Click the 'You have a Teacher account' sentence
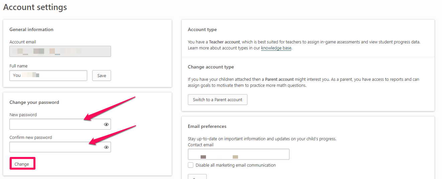 pyautogui.click(x=304, y=42)
